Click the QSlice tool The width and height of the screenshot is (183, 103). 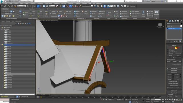click(60, 11)
